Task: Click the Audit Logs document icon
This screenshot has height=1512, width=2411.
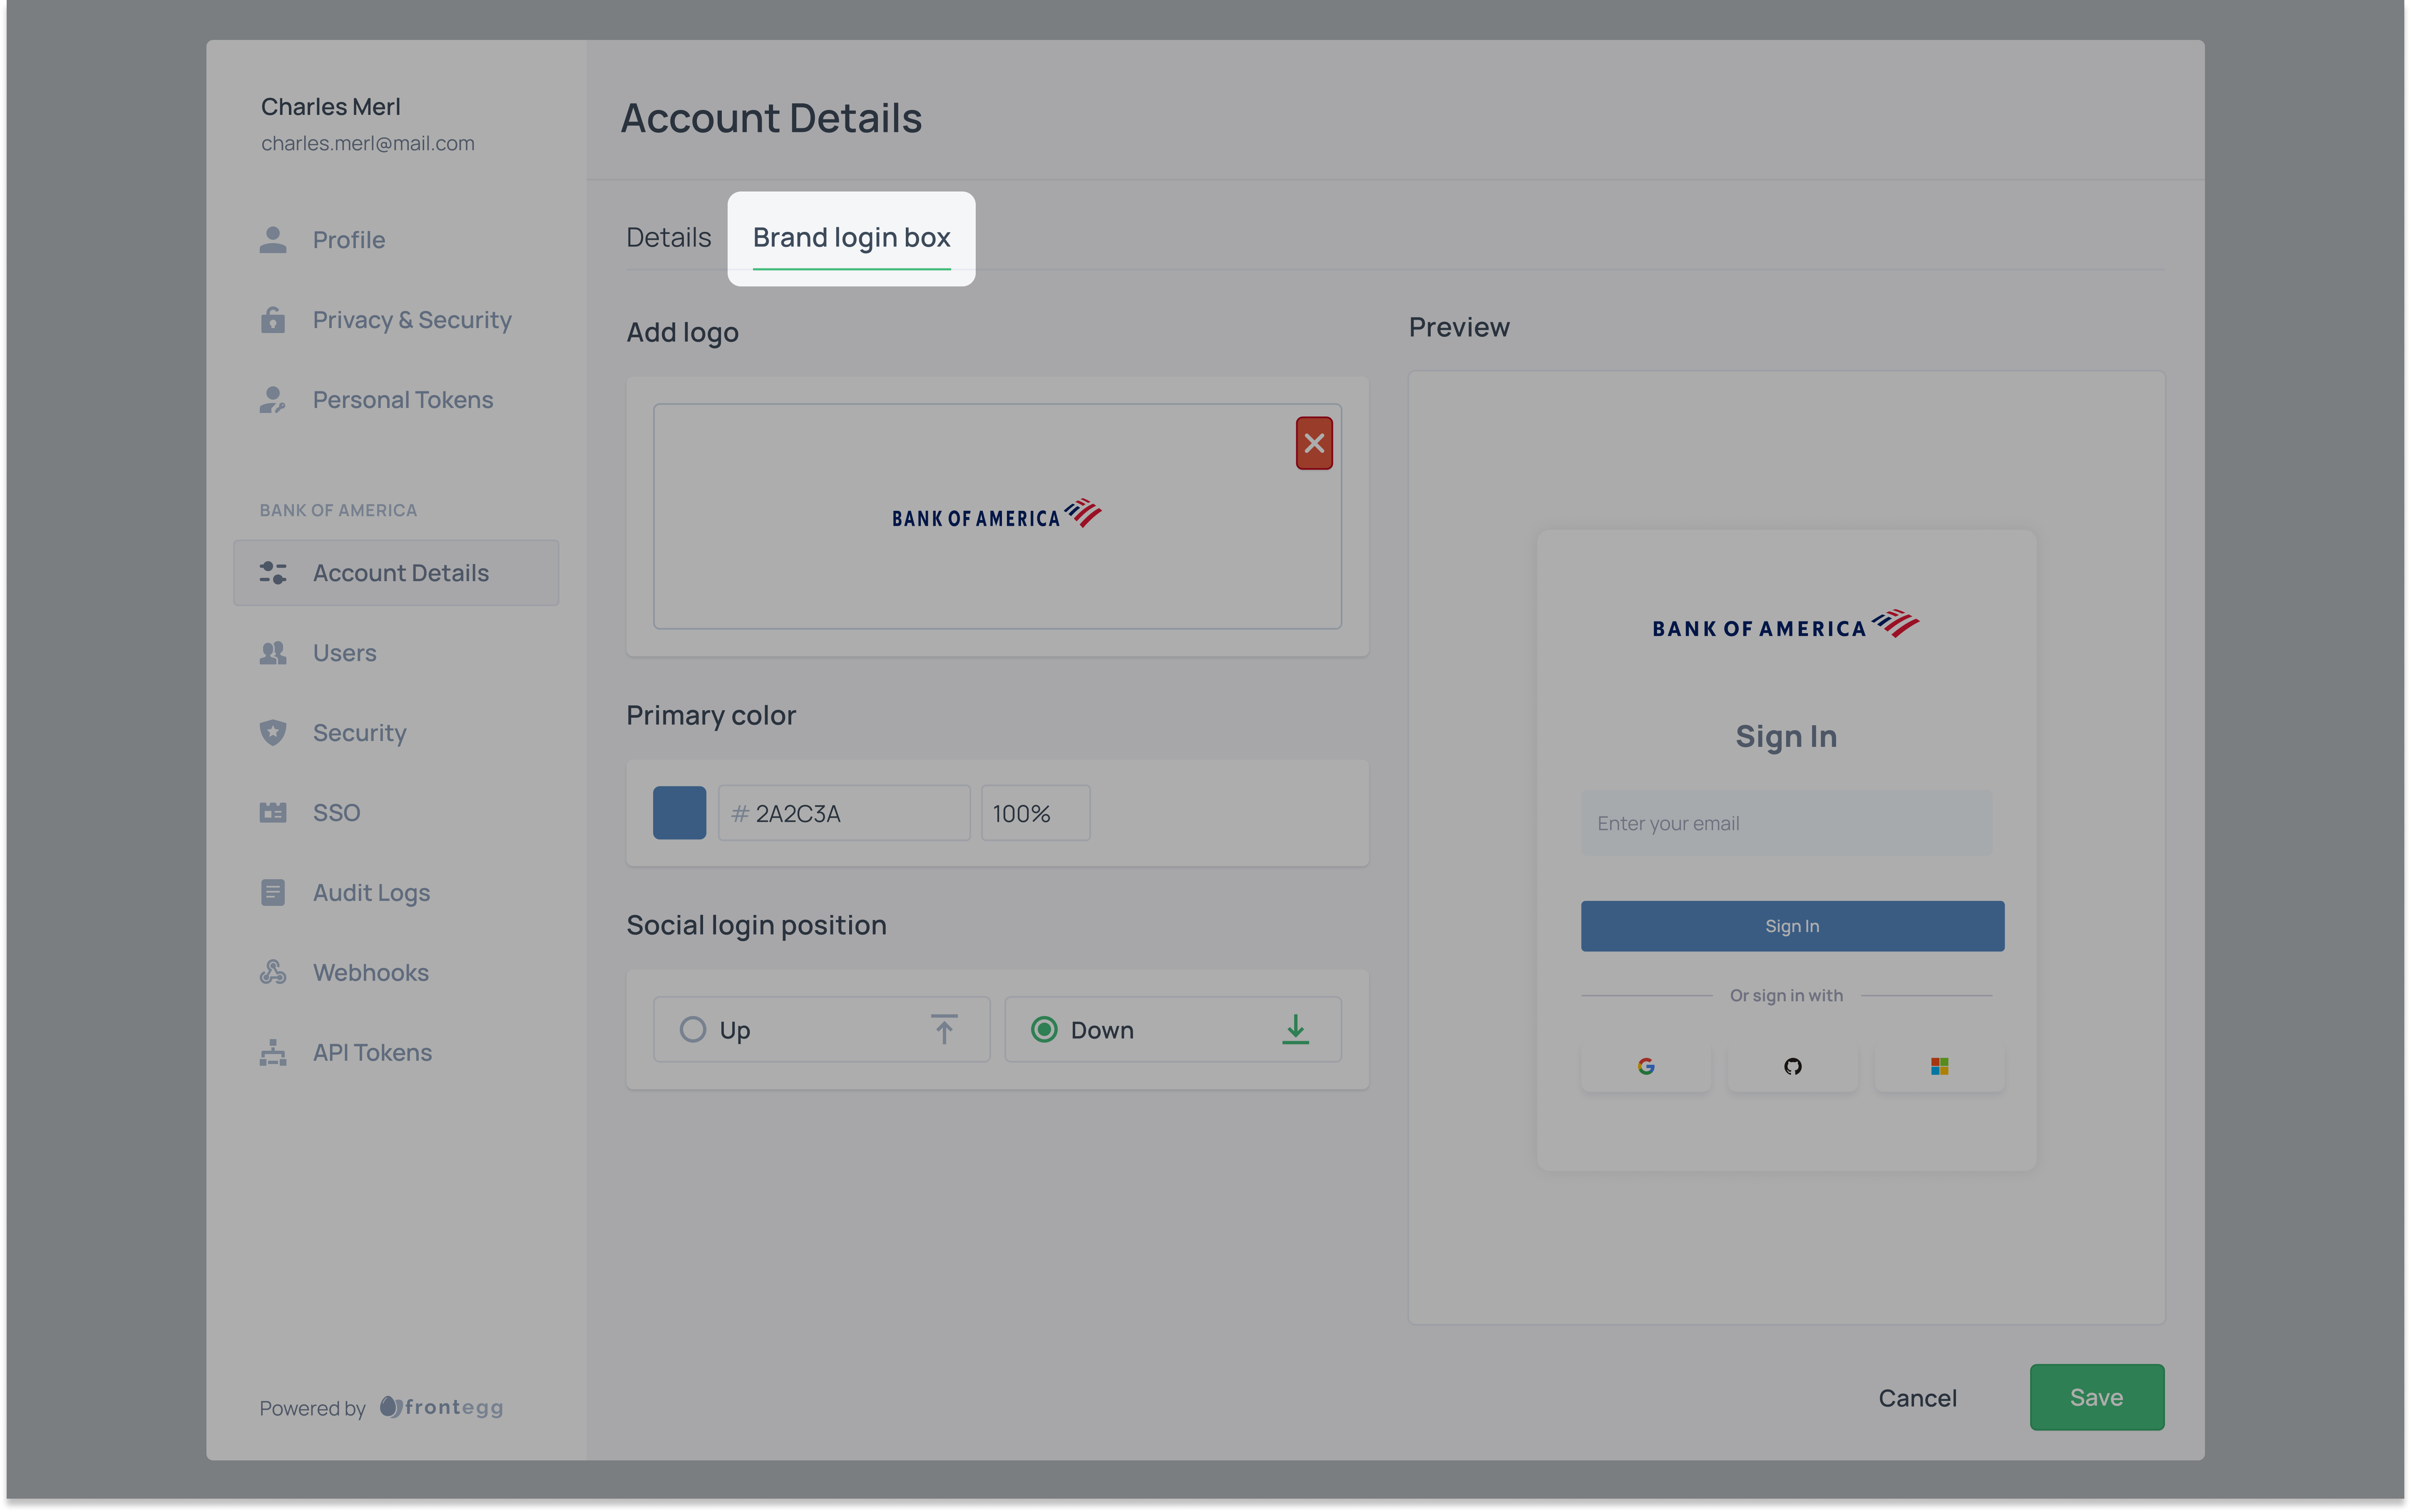Action: (x=273, y=893)
